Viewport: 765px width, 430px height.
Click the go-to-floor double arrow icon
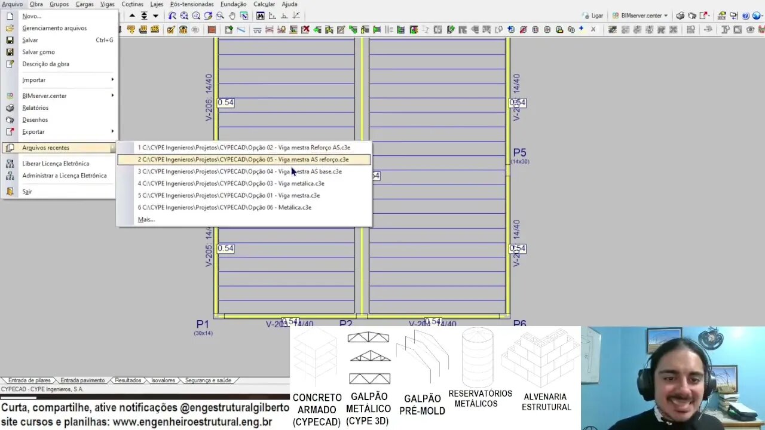[x=144, y=16]
